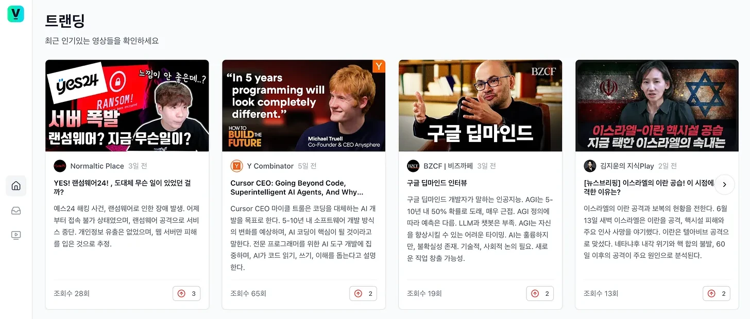Open the 구글 딥마인드 thumbnail
Image resolution: width=750 pixels, height=319 pixels.
pos(481,105)
